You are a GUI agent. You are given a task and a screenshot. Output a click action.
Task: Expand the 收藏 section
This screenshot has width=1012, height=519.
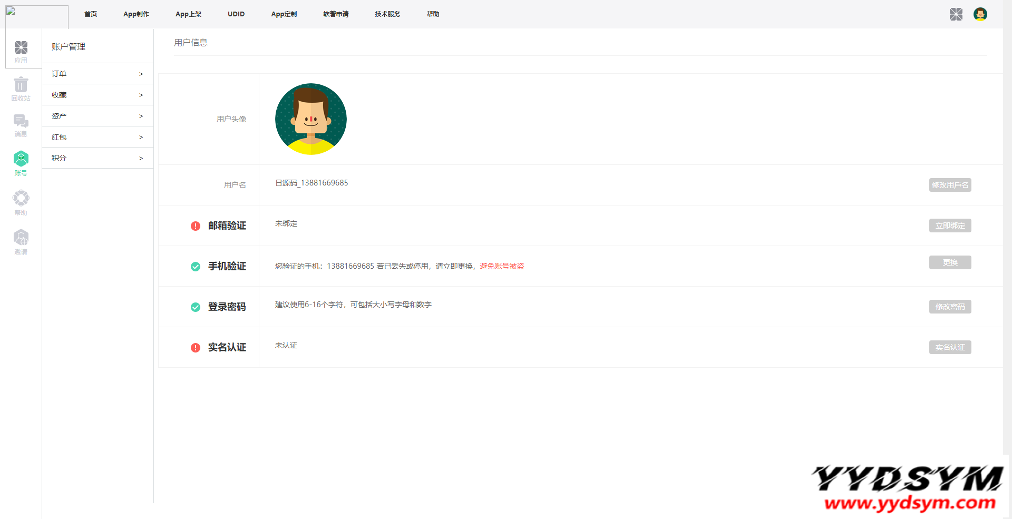pos(98,95)
